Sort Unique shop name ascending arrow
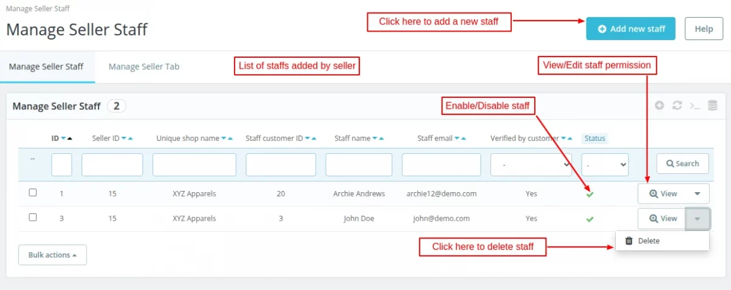 [x=230, y=139]
